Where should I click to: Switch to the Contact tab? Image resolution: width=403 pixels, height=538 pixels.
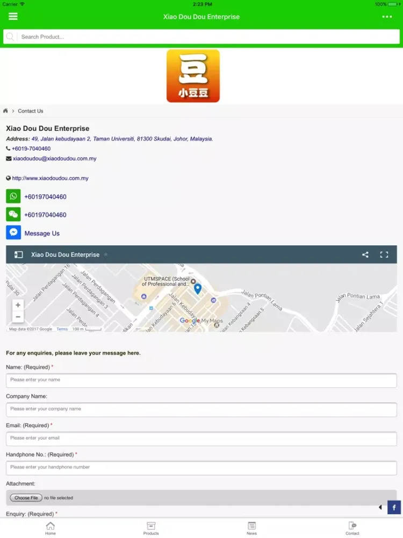point(352,528)
